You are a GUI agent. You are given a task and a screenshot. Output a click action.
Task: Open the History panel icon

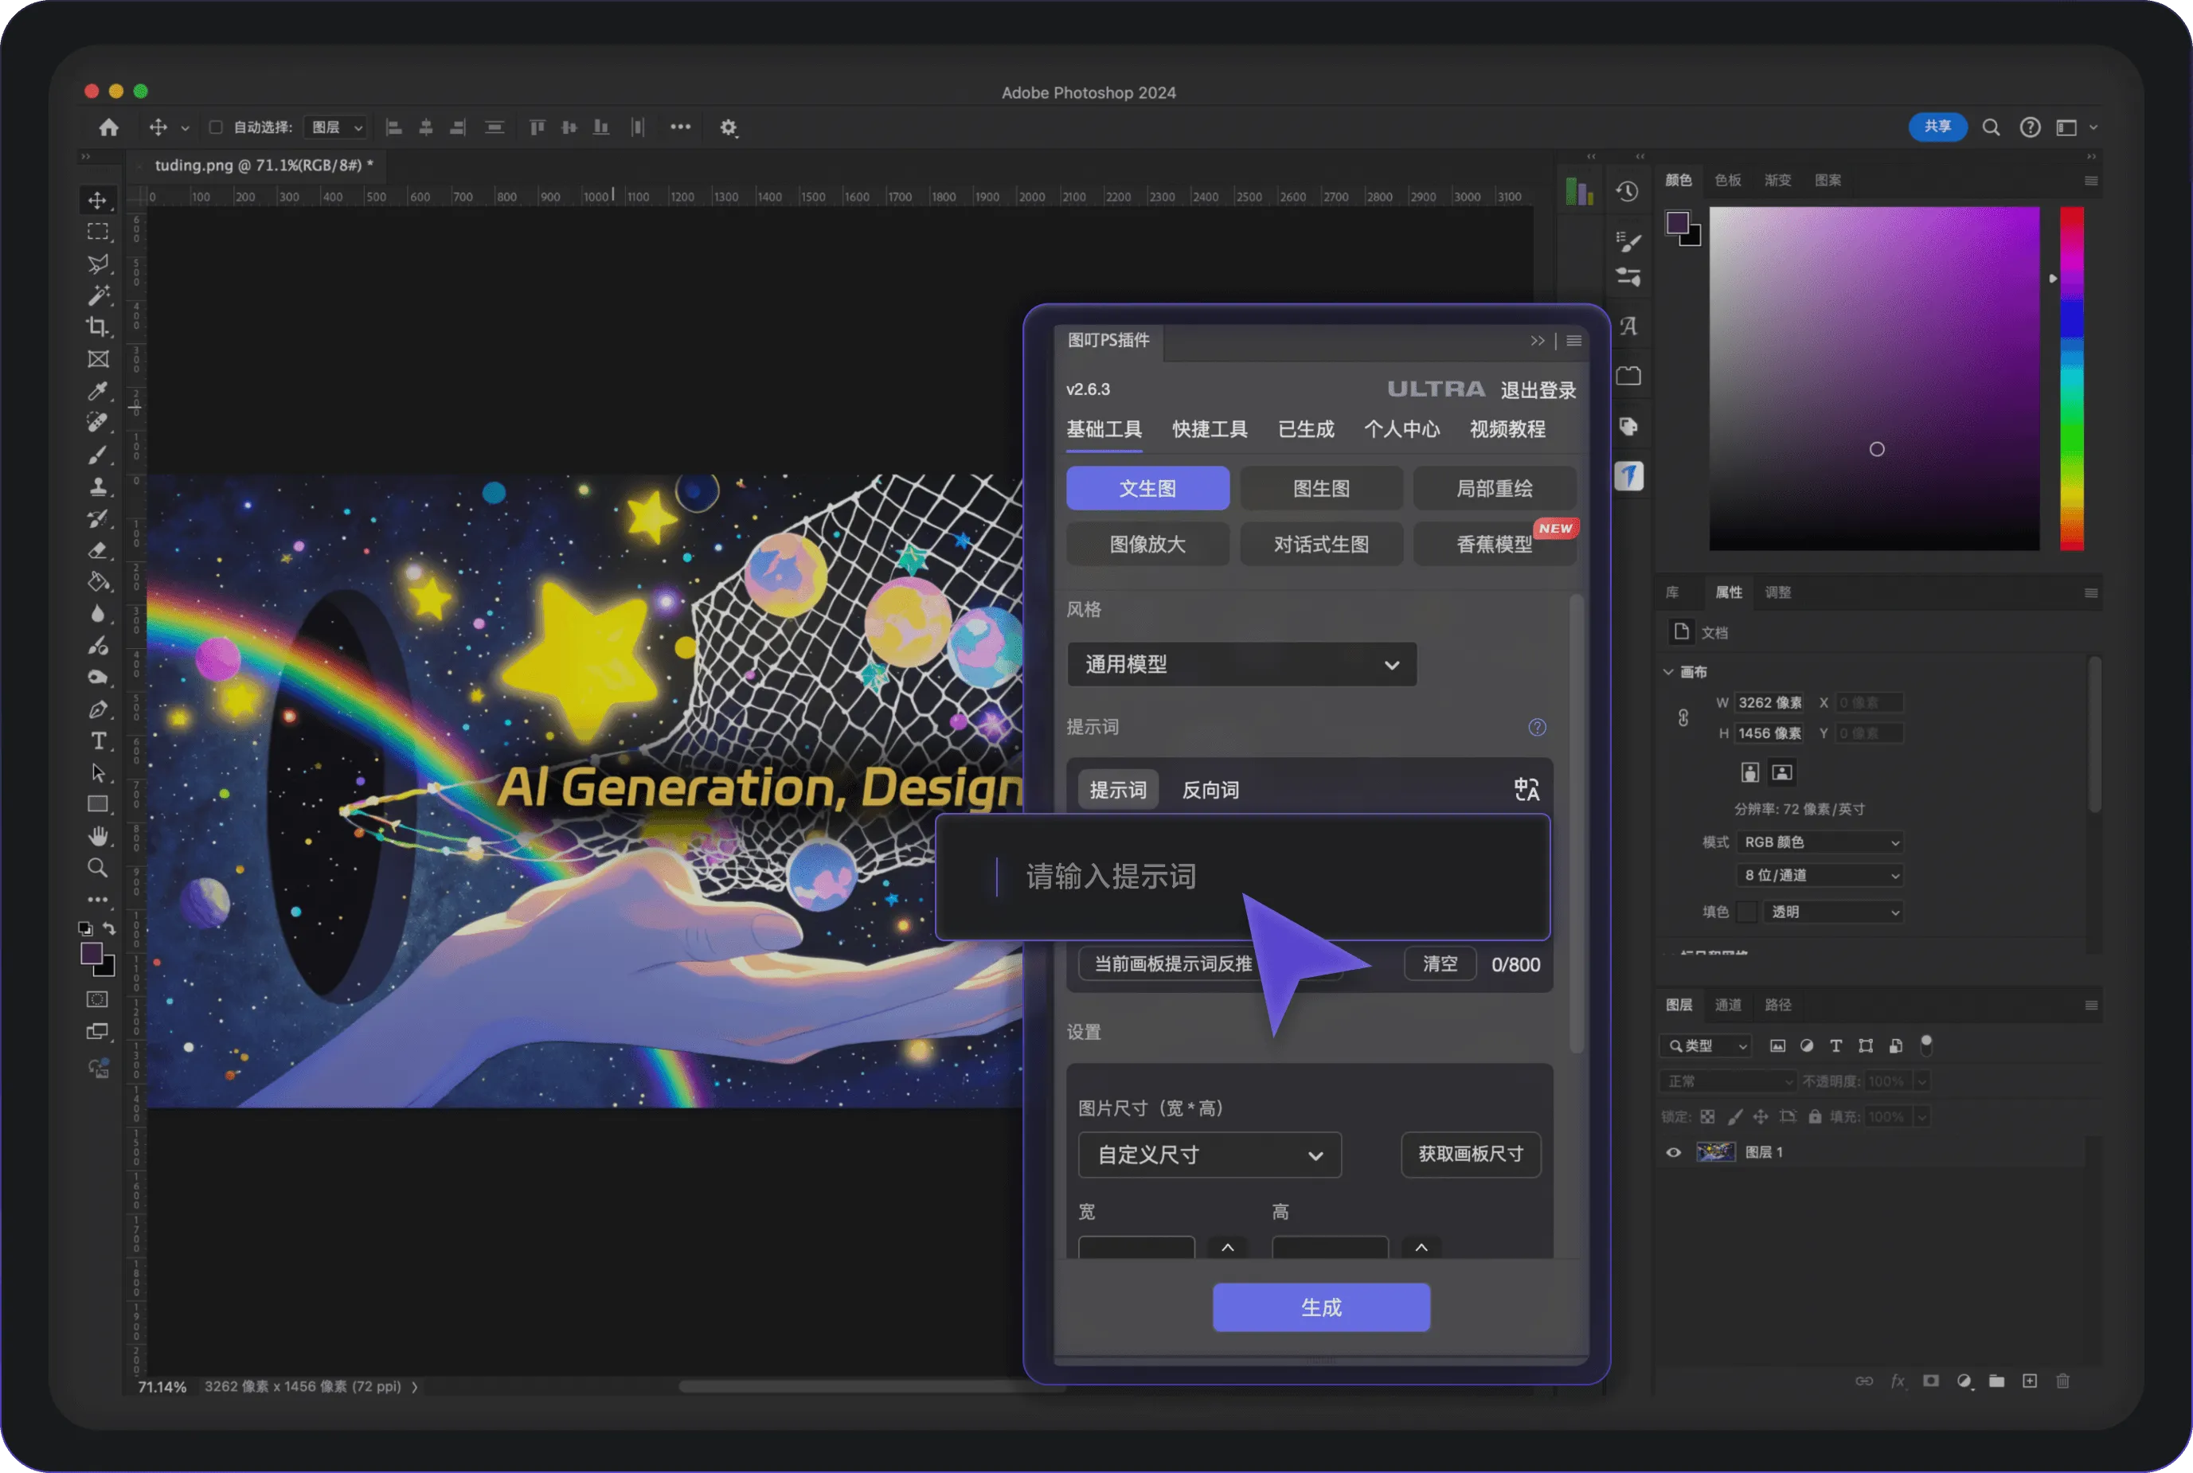(1628, 192)
